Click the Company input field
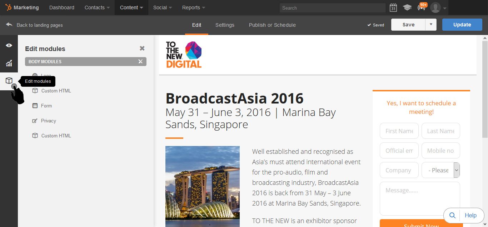 (399, 170)
